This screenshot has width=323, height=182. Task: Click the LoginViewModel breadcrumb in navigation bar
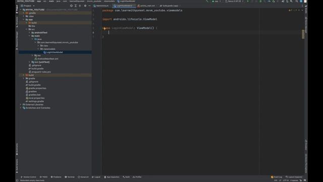tap(126, 1)
